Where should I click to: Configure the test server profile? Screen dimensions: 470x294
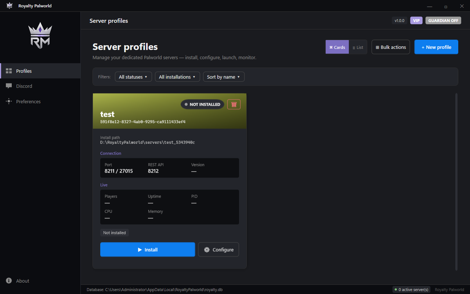218,250
